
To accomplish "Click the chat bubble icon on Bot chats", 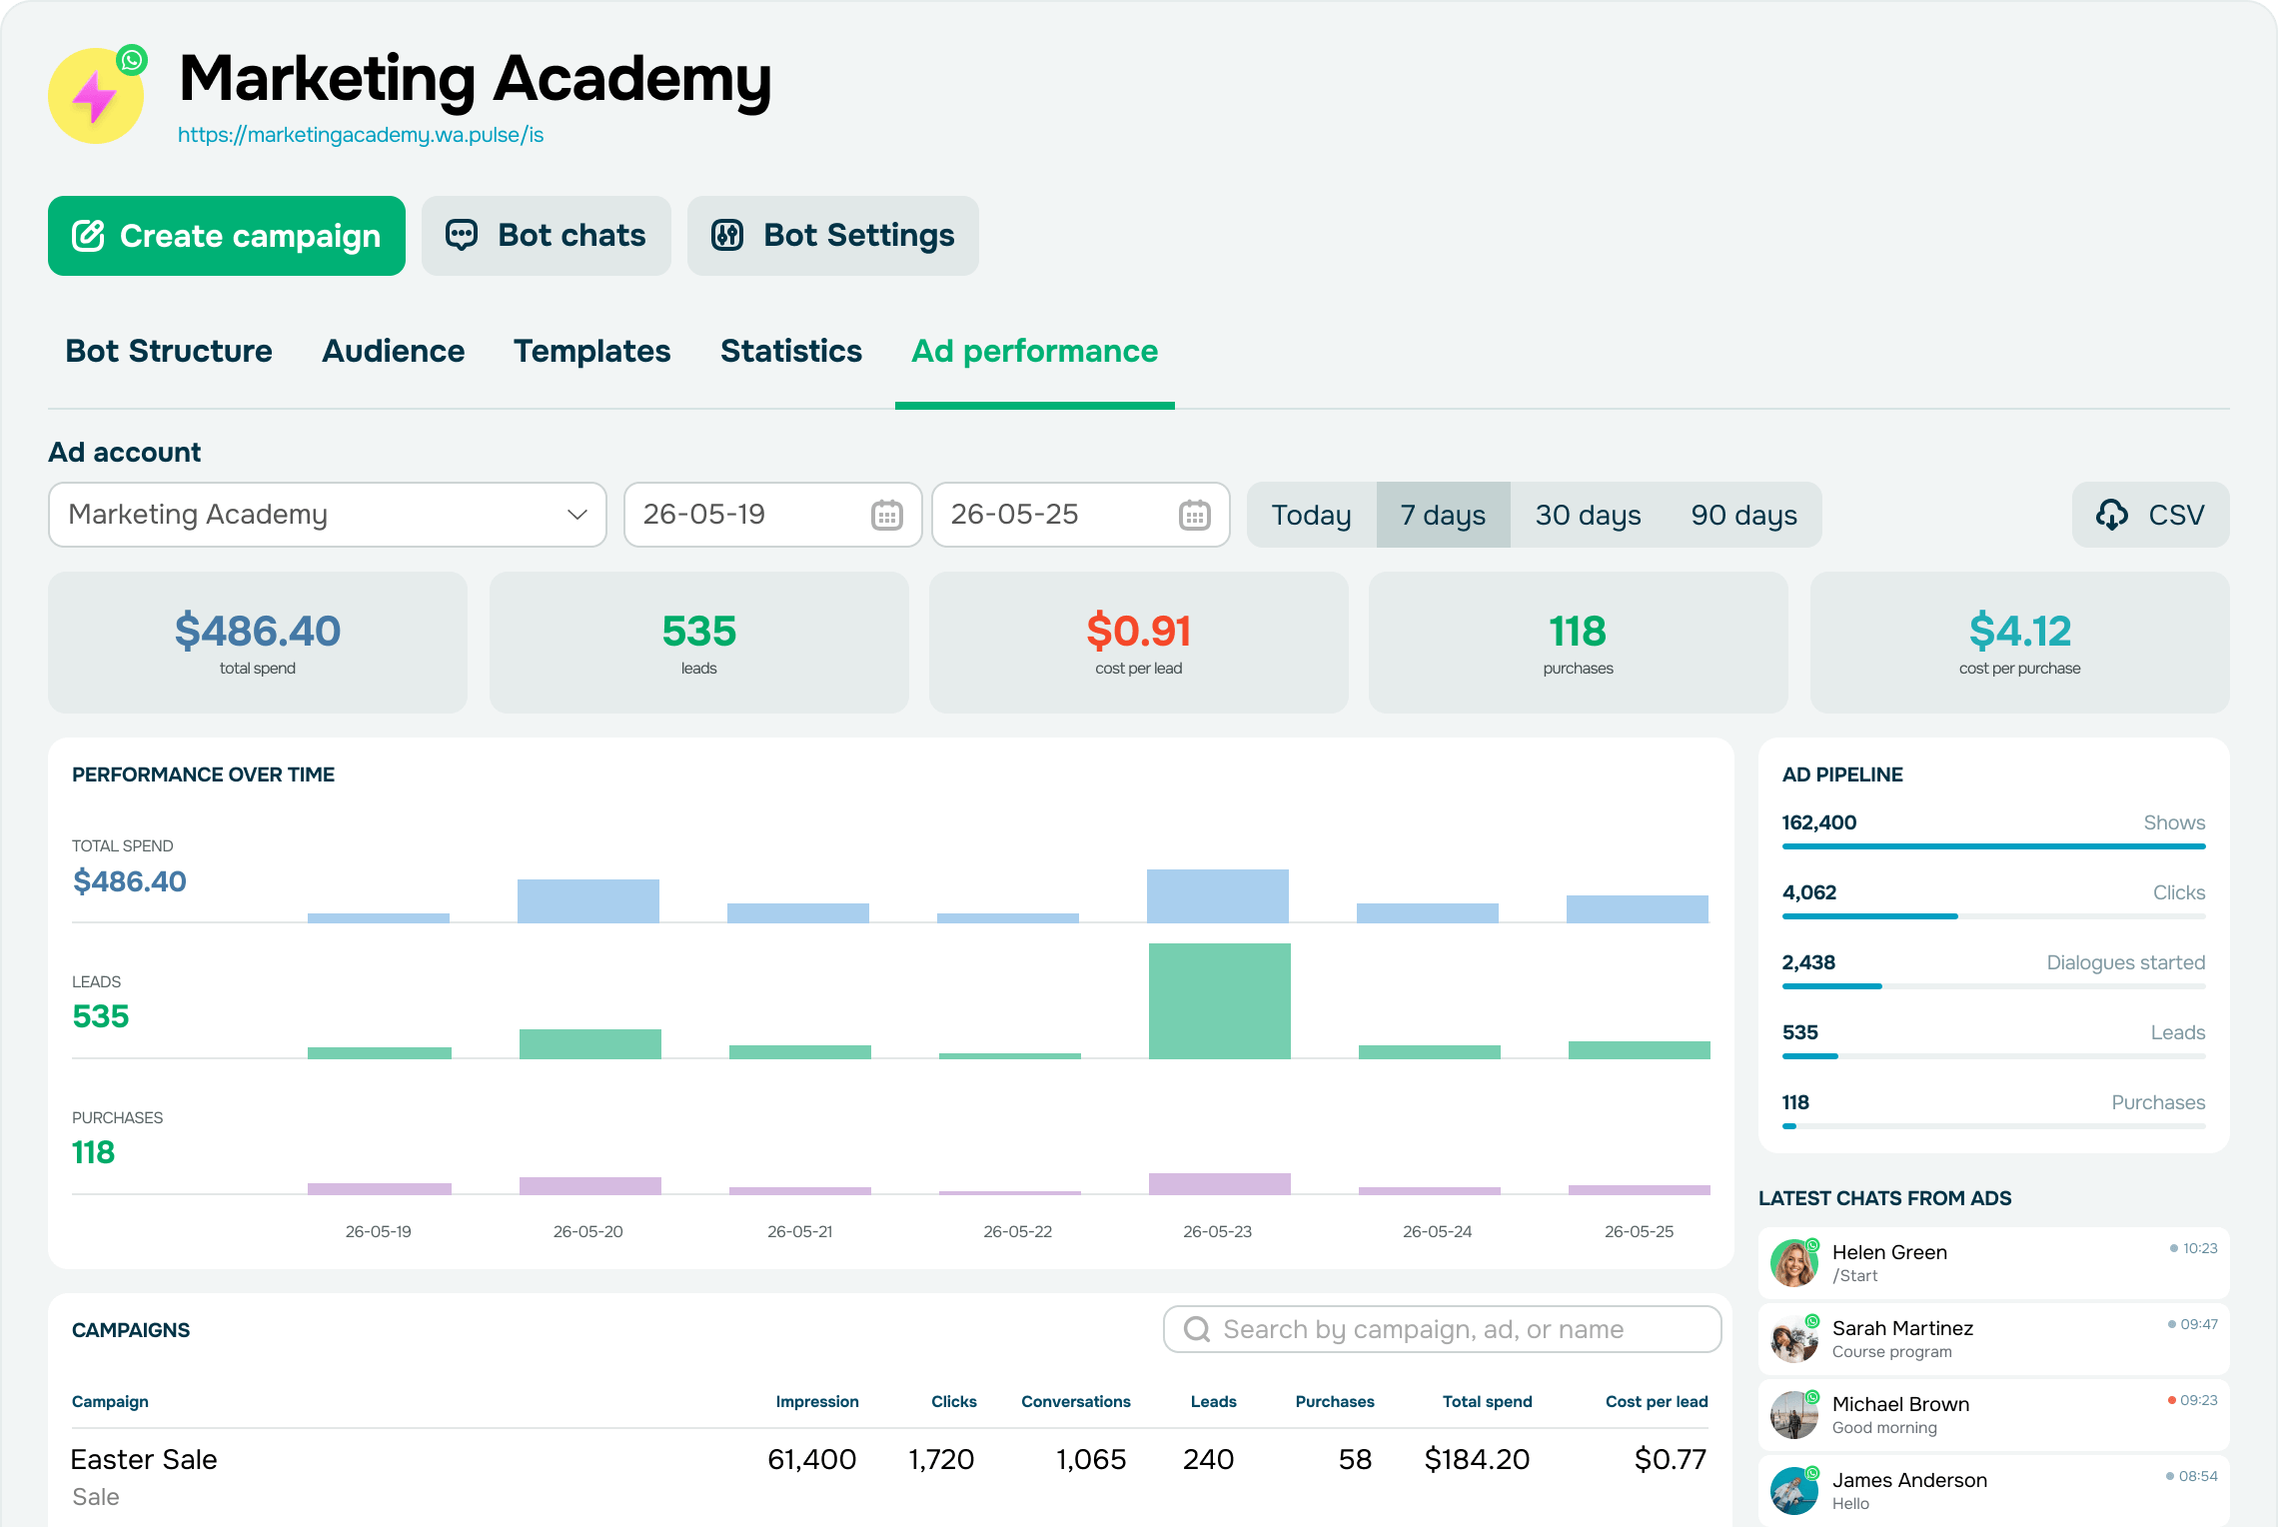I will point(462,236).
